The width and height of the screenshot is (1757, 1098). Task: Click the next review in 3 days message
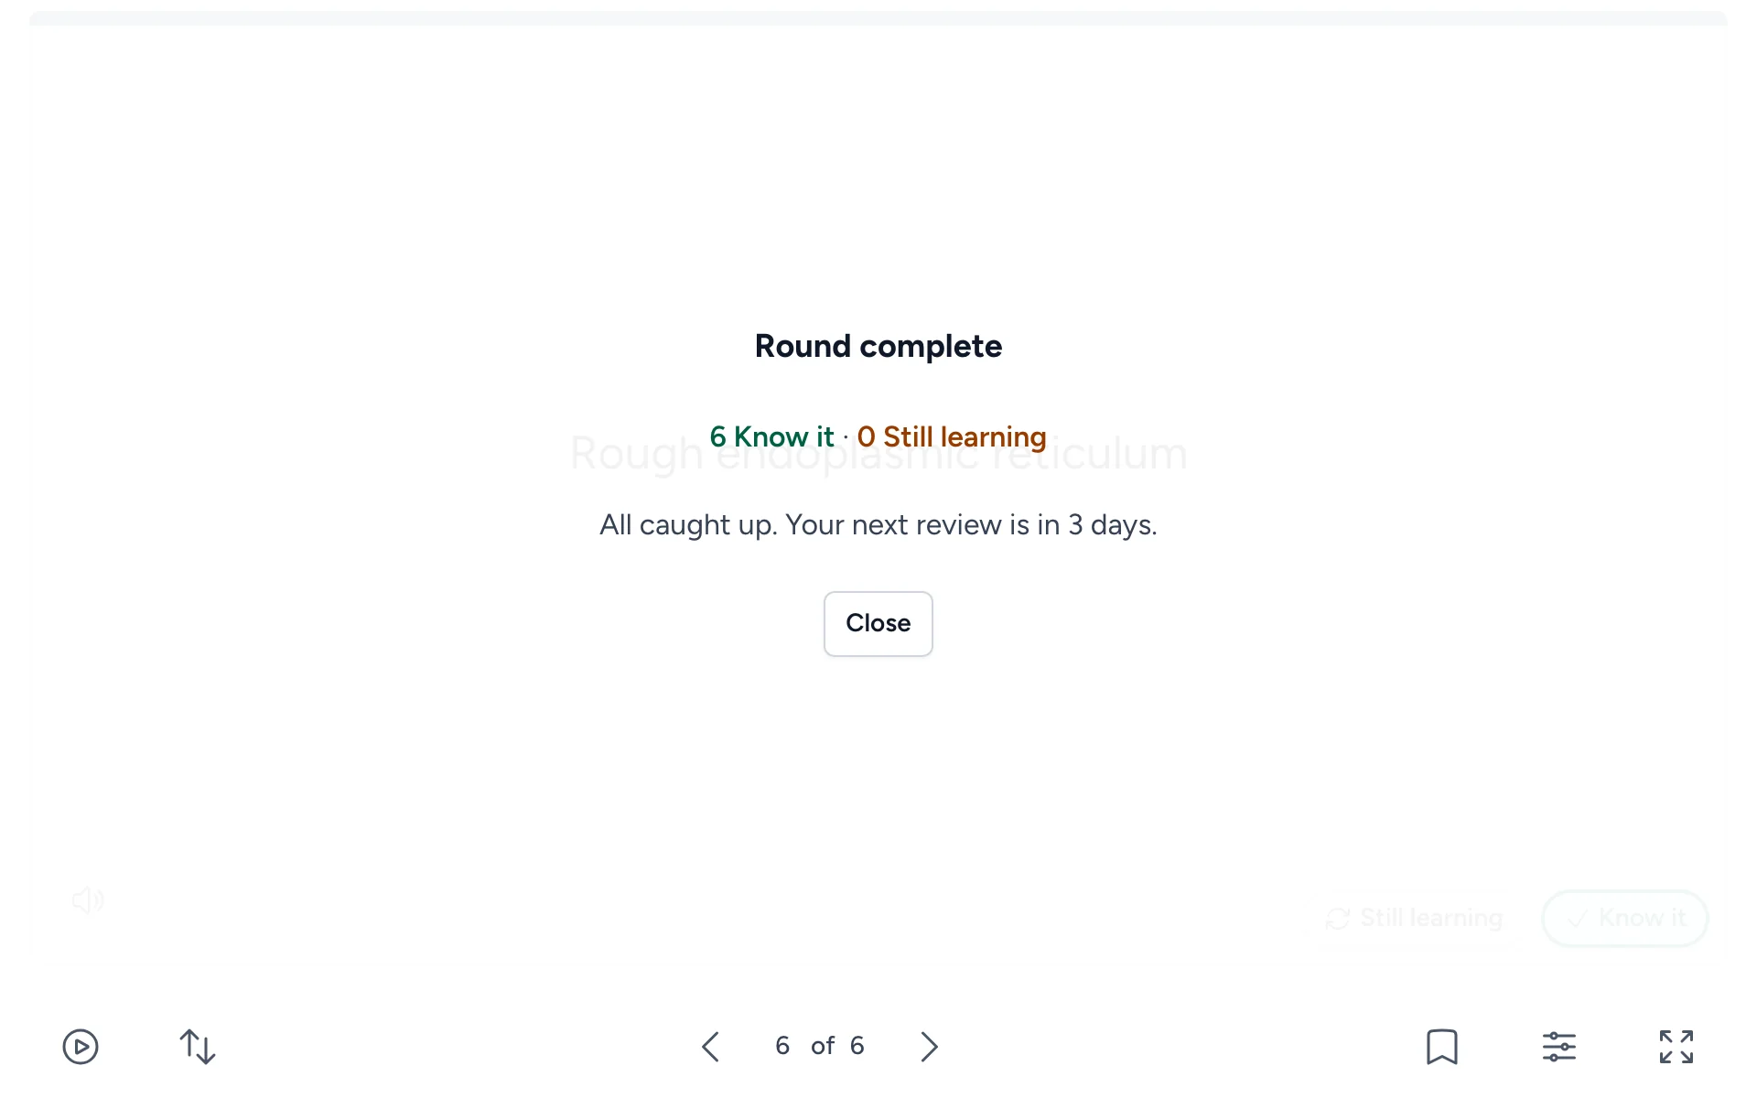pos(878,524)
